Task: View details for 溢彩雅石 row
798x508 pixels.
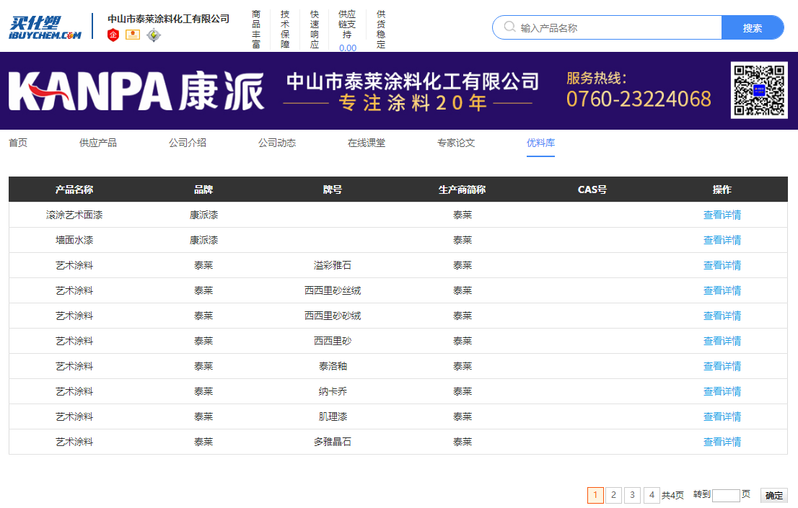Action: pyautogui.click(x=722, y=265)
